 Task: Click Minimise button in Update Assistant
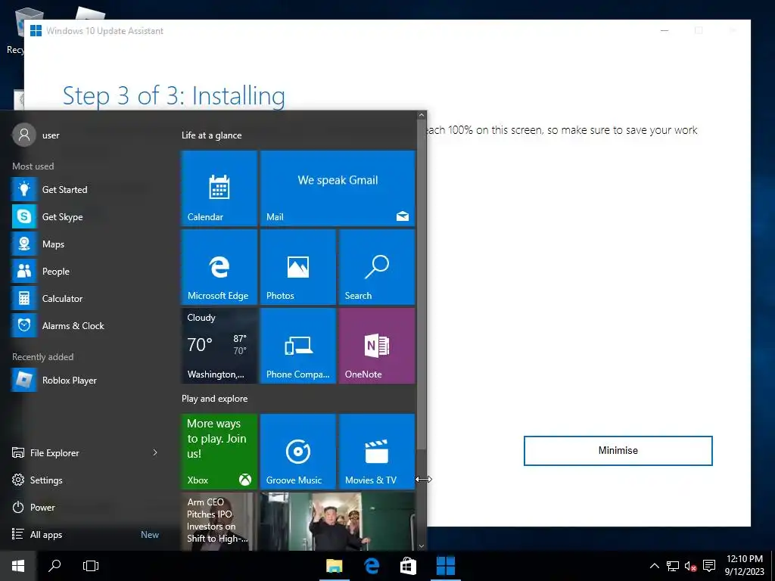[618, 451]
